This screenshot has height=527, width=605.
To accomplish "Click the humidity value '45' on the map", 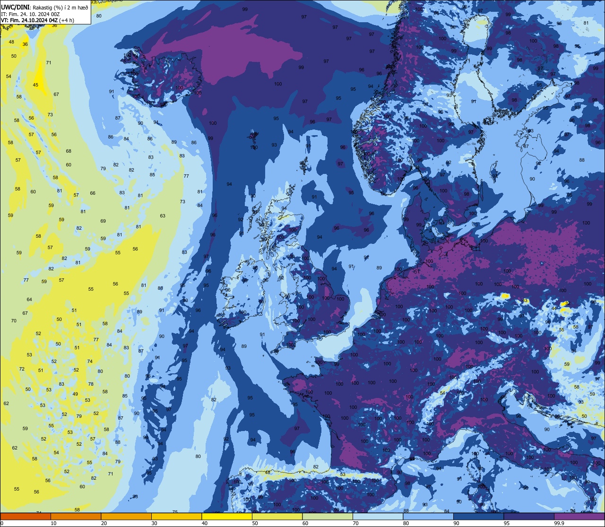I will click(35, 85).
